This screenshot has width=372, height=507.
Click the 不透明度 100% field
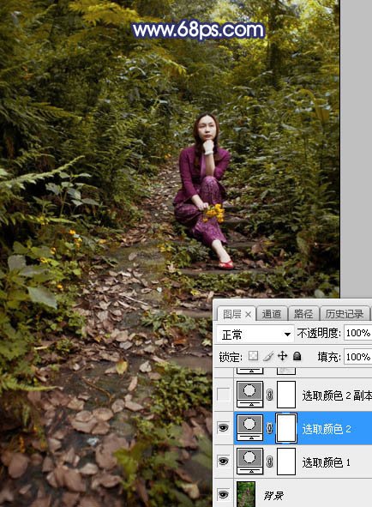click(357, 333)
